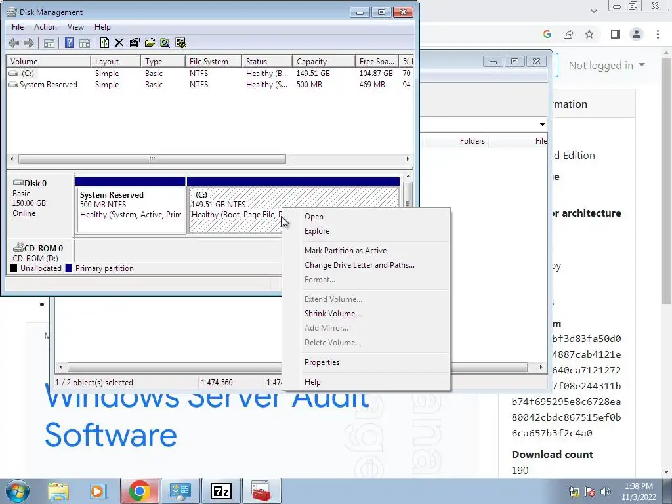
Task: Click the volume list horizontal scrollbar thumb
Action: (x=152, y=159)
